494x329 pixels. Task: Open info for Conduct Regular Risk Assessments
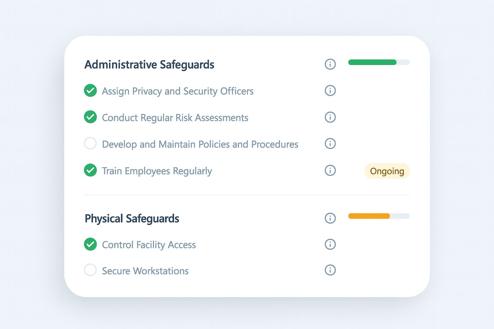pos(330,117)
